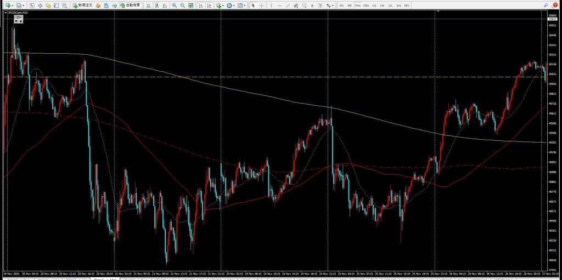This screenshot has width=562, height=280.
Task: Change the chart period to D1
Action: tap(390, 5)
